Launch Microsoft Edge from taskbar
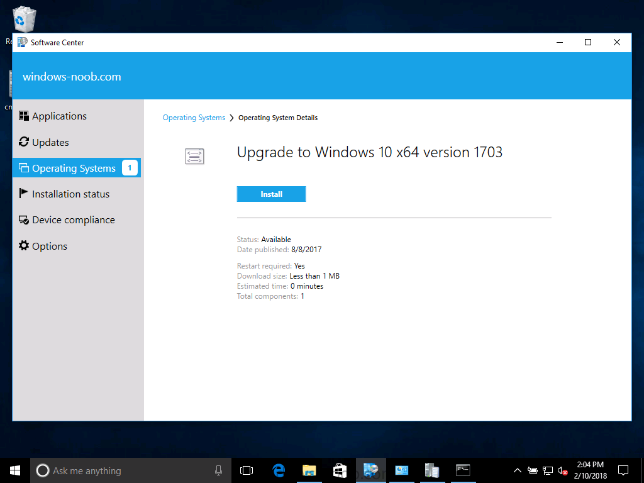The width and height of the screenshot is (644, 483). (x=279, y=470)
